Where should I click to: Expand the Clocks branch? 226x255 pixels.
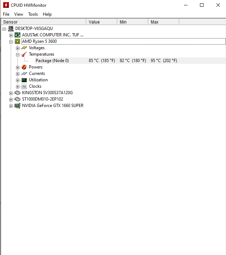[x=17, y=87]
